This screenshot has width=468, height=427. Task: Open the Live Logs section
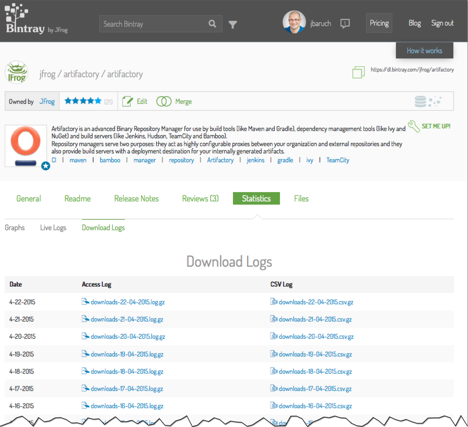[53, 228]
